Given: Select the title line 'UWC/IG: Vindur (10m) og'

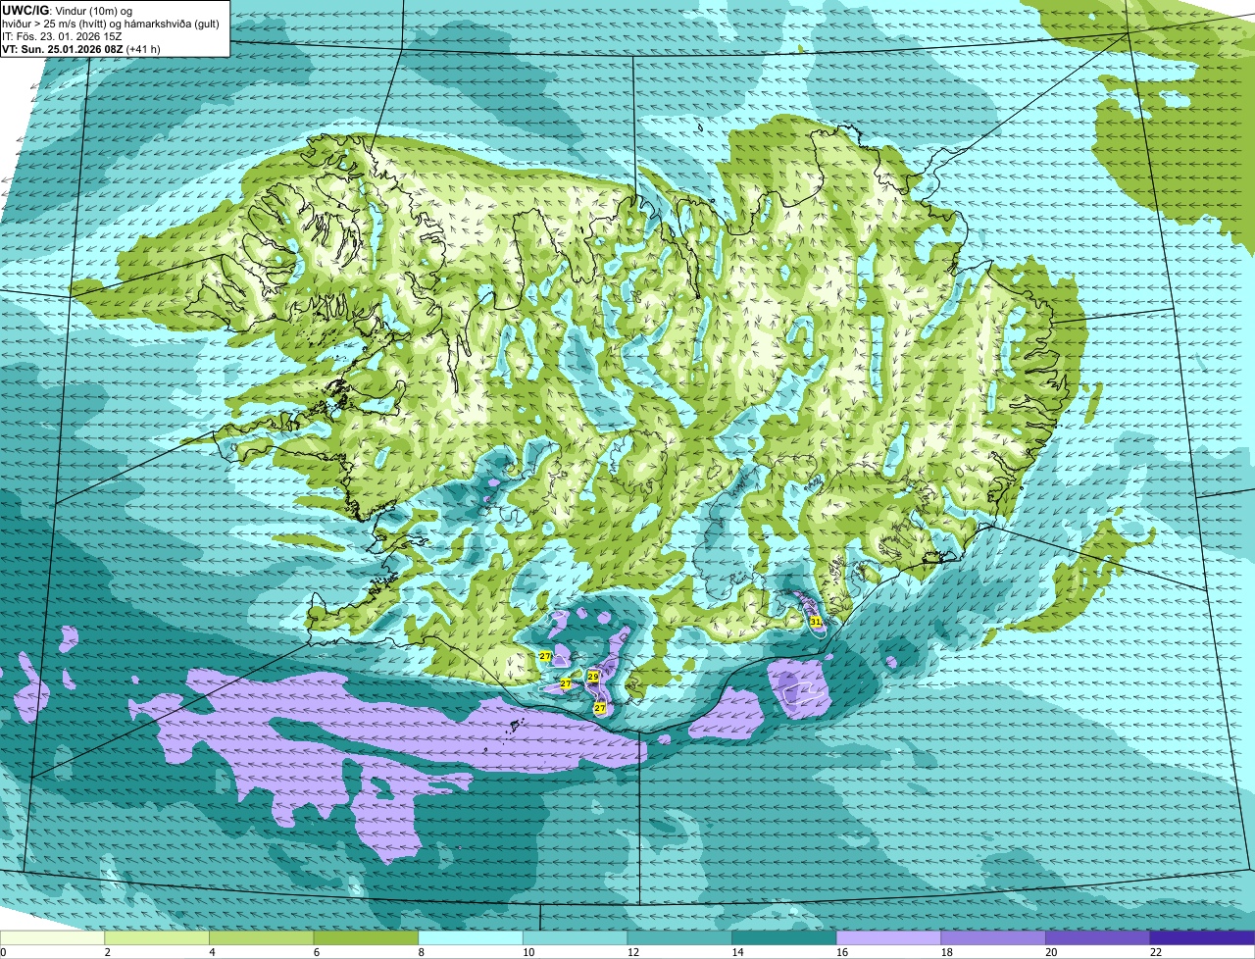Looking at the screenshot, I should [67, 9].
